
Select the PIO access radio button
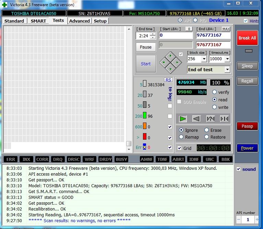click(x=195, y=20)
